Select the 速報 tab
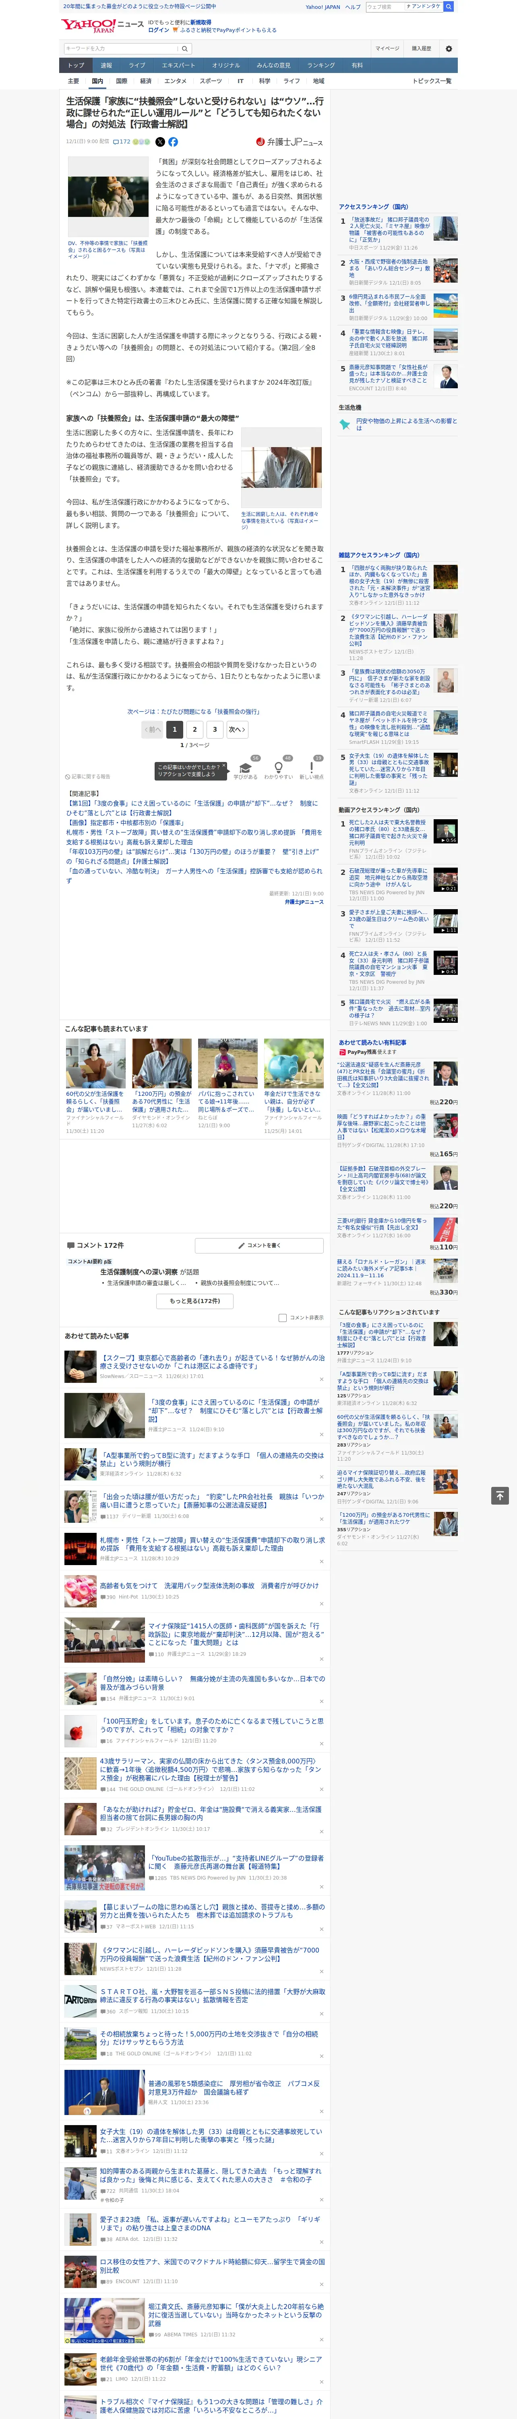 [x=106, y=66]
